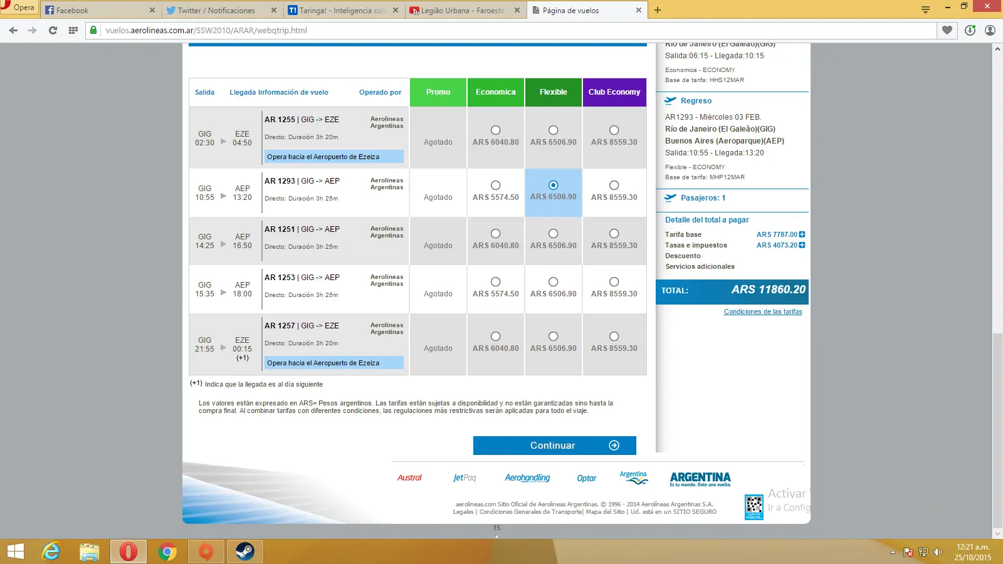
Task: Go forward with the browser forward arrow
Action: (x=33, y=30)
